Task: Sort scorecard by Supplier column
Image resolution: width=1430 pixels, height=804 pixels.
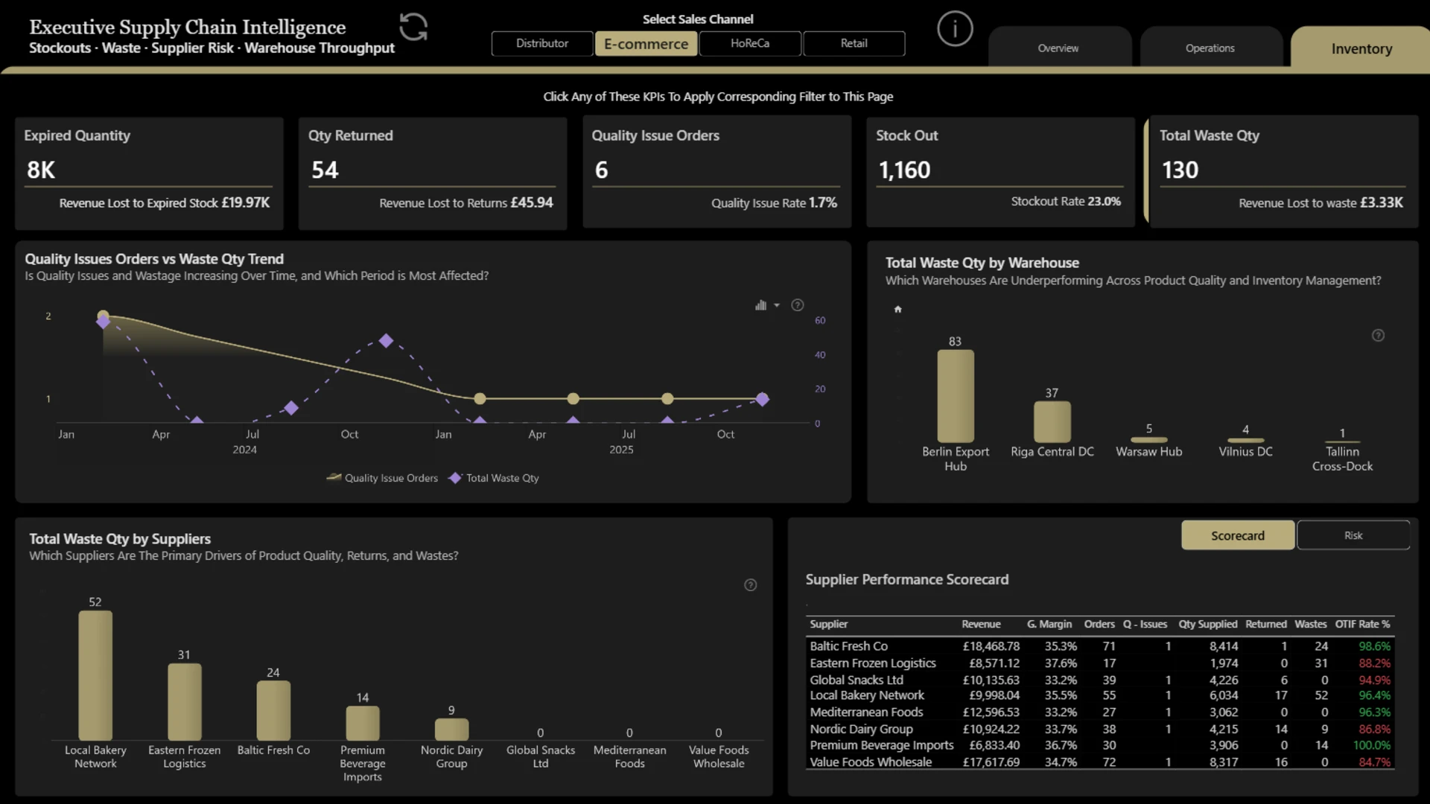Action: point(828,625)
